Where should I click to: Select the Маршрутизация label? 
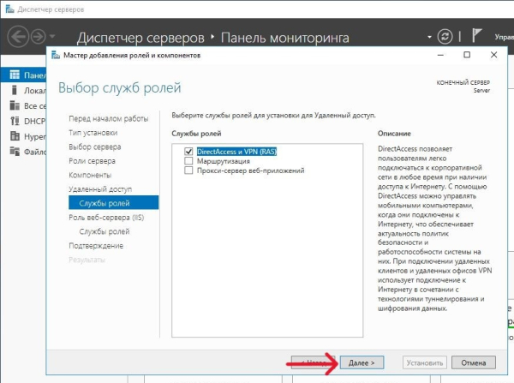pos(224,161)
